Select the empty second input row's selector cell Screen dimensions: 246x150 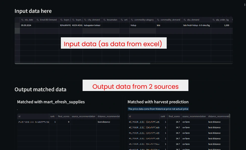click(17, 31)
